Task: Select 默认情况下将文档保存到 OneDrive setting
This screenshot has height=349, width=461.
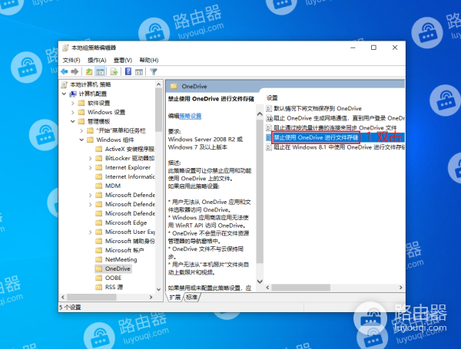Action: click(317, 109)
